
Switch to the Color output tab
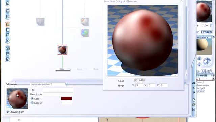[x=63, y=69]
